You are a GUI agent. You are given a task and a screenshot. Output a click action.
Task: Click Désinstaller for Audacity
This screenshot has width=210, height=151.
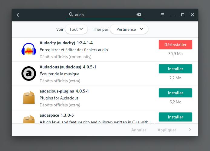pos(176,45)
